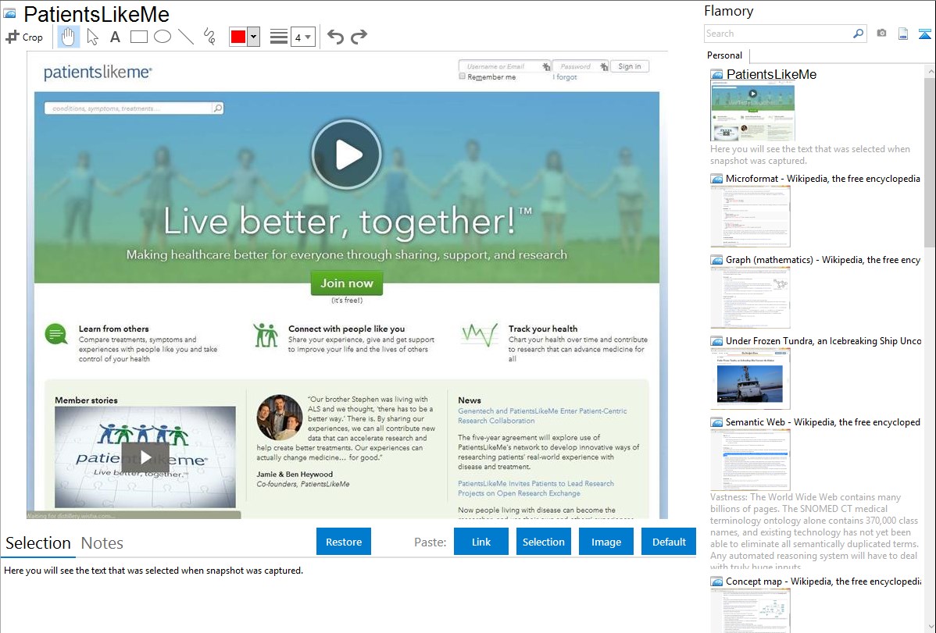Open the Open Research Exchange news link
The height and width of the screenshot is (633, 936).
pos(535,488)
